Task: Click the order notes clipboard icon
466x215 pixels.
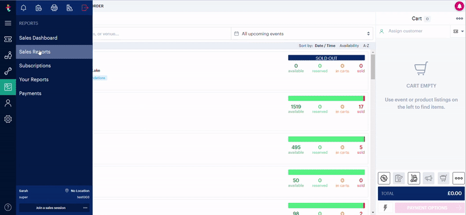Action: 399,178
